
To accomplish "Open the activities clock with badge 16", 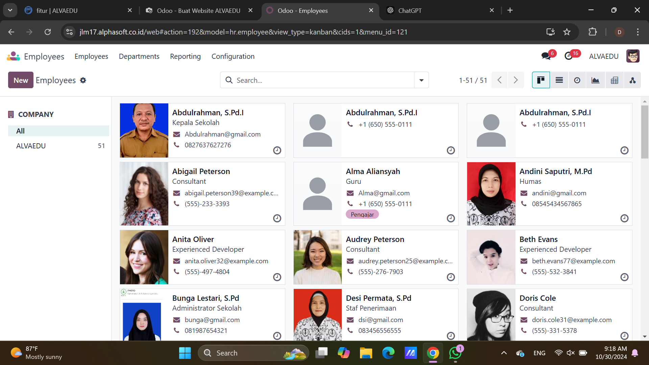I will click(569, 56).
